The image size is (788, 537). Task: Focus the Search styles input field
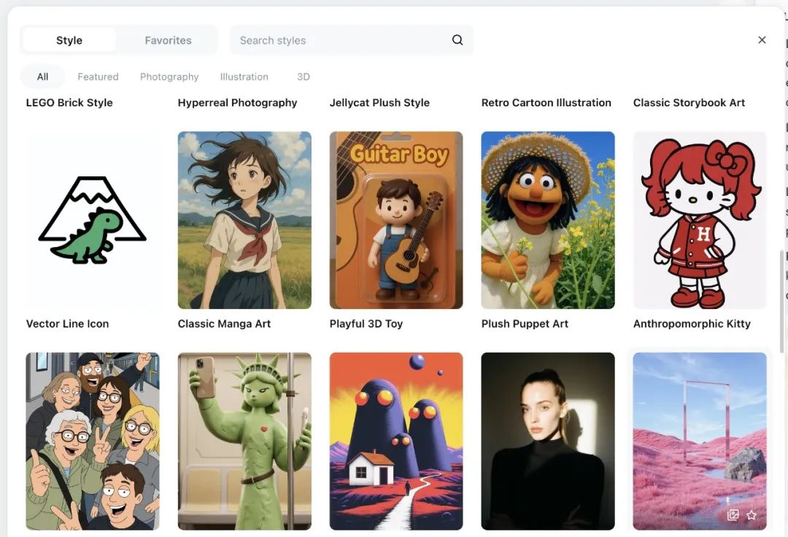(351, 40)
